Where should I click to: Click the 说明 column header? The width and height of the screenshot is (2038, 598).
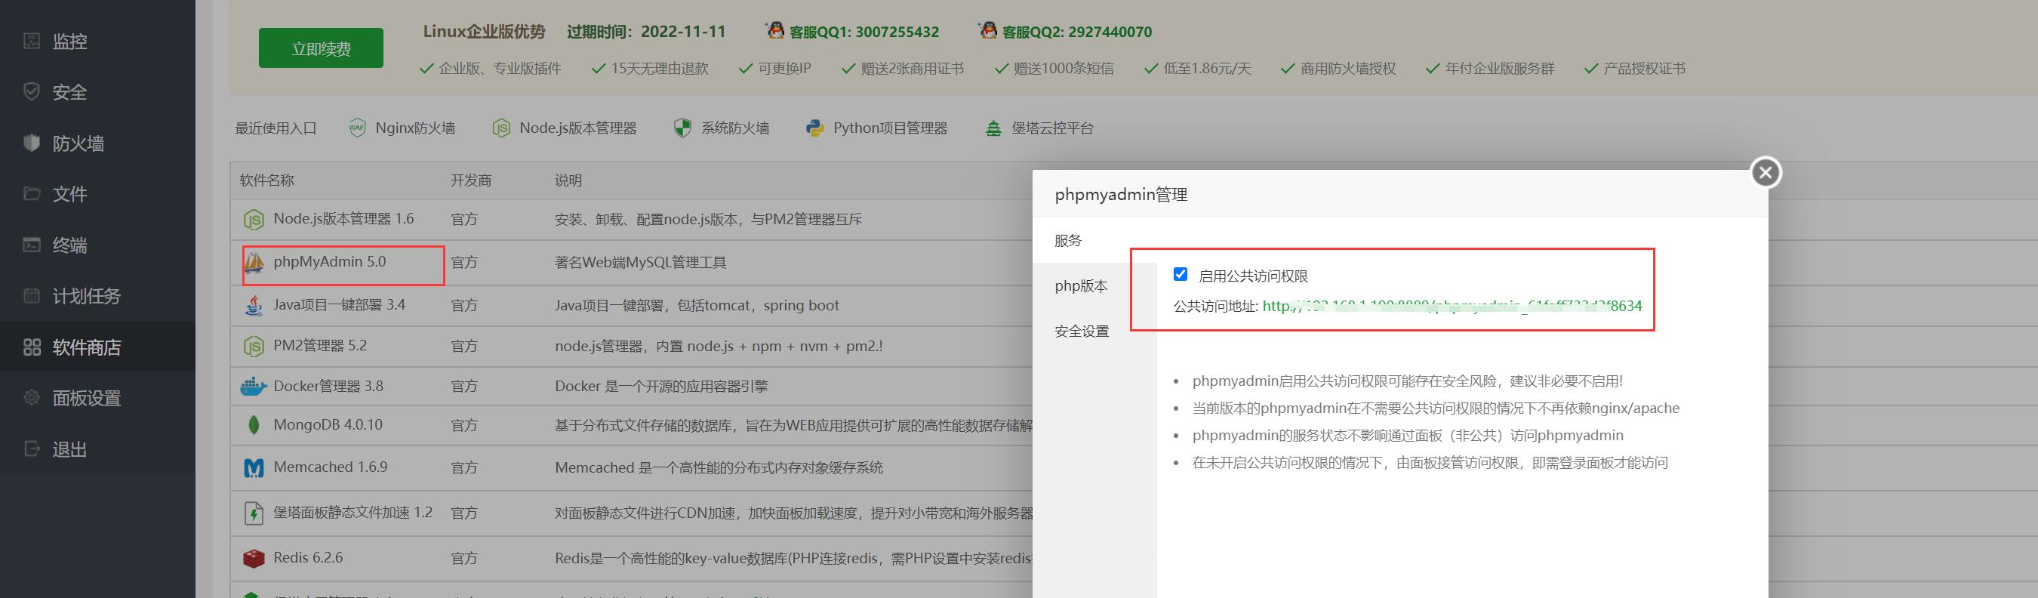tap(568, 180)
